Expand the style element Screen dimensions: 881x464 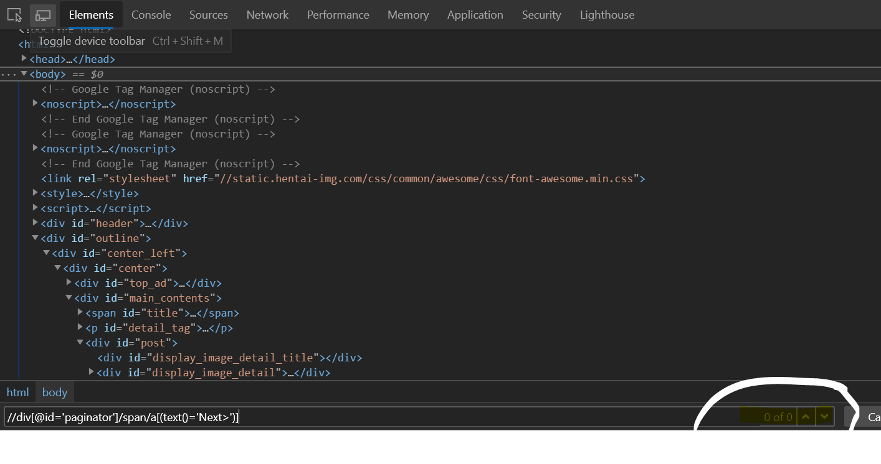(x=35, y=193)
